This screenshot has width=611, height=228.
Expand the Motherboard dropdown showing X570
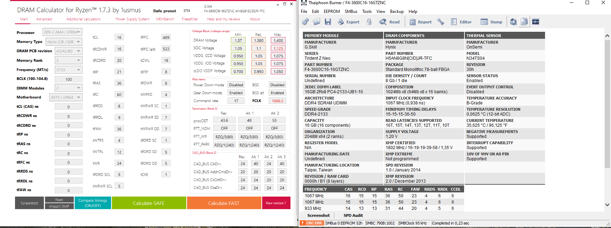coord(66,97)
